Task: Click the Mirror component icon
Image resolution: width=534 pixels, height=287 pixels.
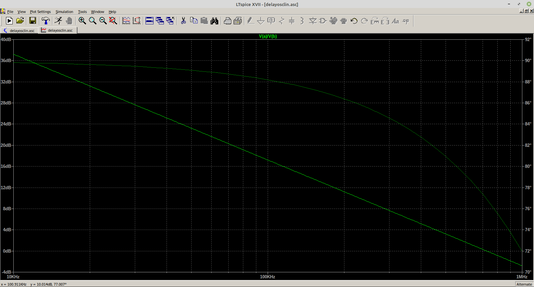Action: [385, 21]
